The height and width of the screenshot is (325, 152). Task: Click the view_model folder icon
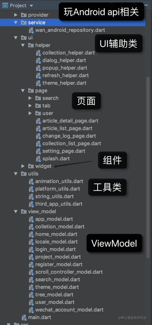point(24,212)
